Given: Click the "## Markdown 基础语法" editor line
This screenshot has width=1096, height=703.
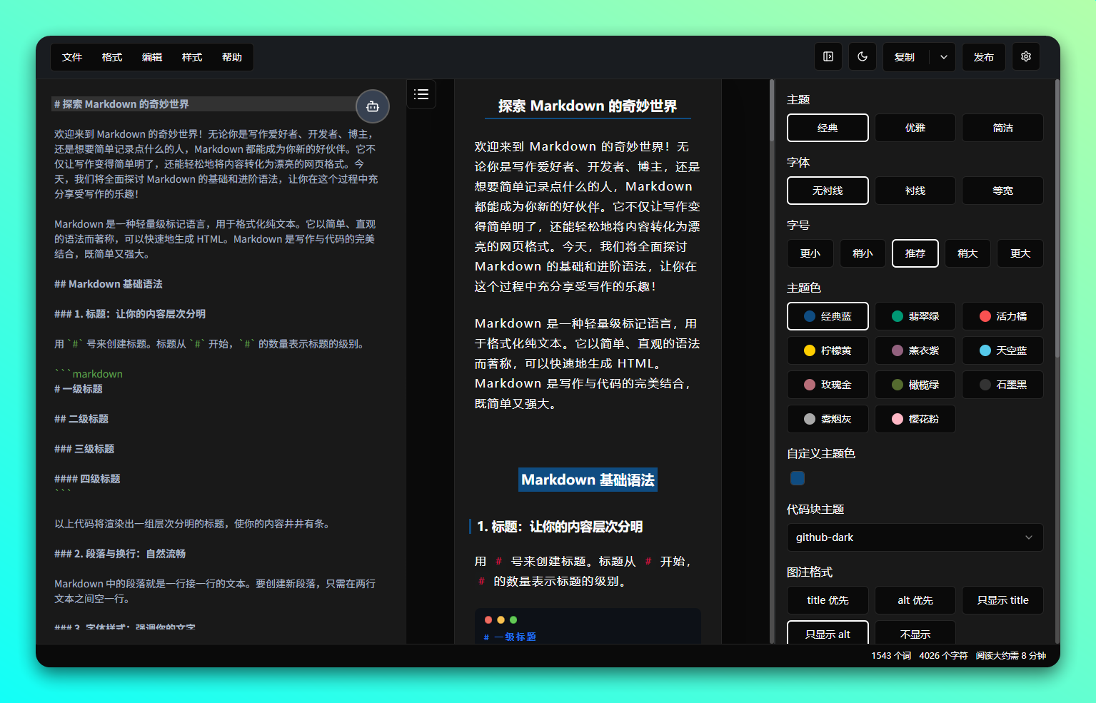Looking at the screenshot, I should [x=109, y=284].
